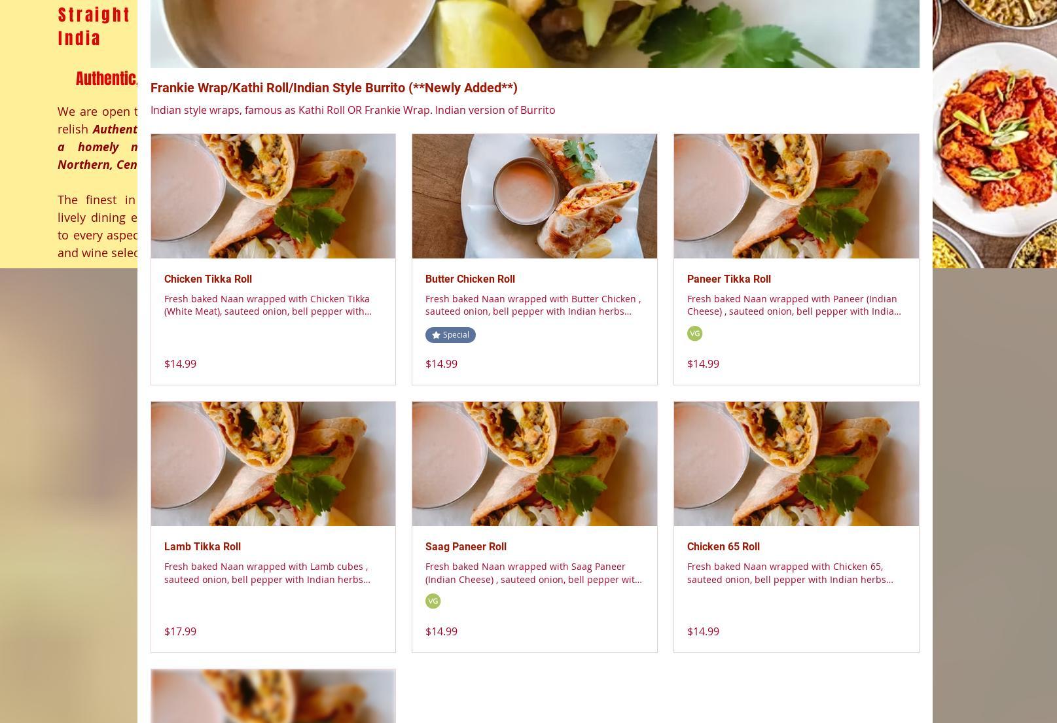Open the Paneer Tikka Roll photo
Screen dimensions: 1057x723
click(x=796, y=196)
